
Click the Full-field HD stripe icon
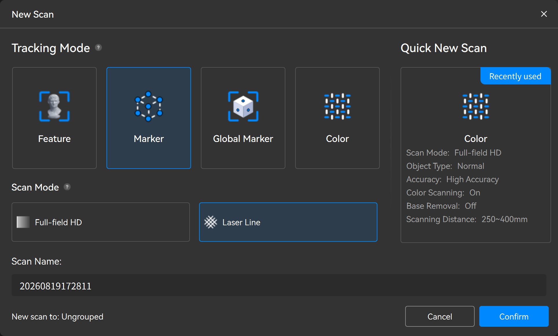pyautogui.click(x=23, y=222)
